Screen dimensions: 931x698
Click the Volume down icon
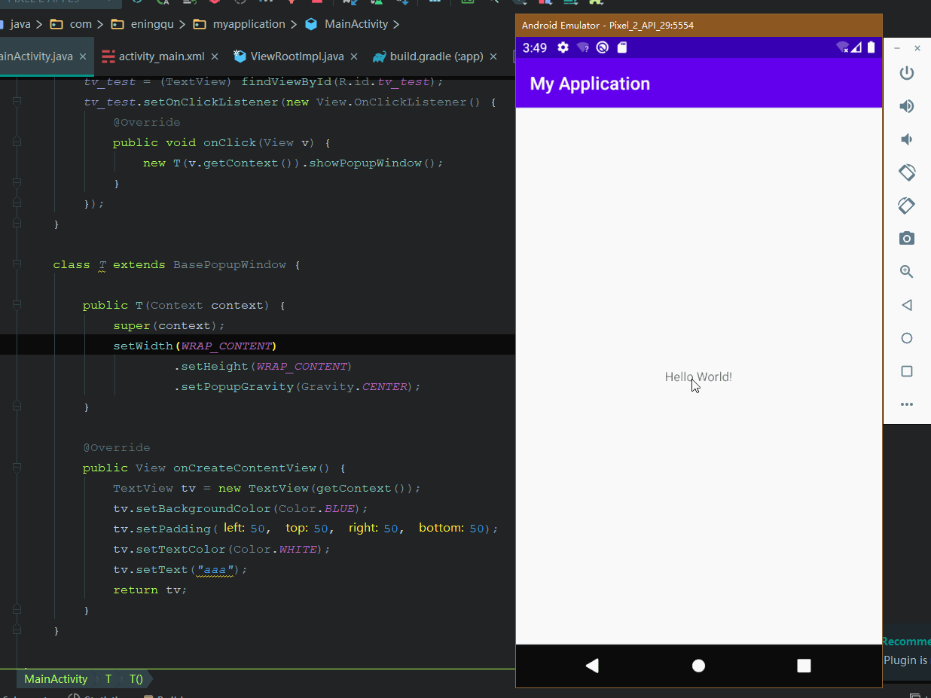pyautogui.click(x=907, y=139)
